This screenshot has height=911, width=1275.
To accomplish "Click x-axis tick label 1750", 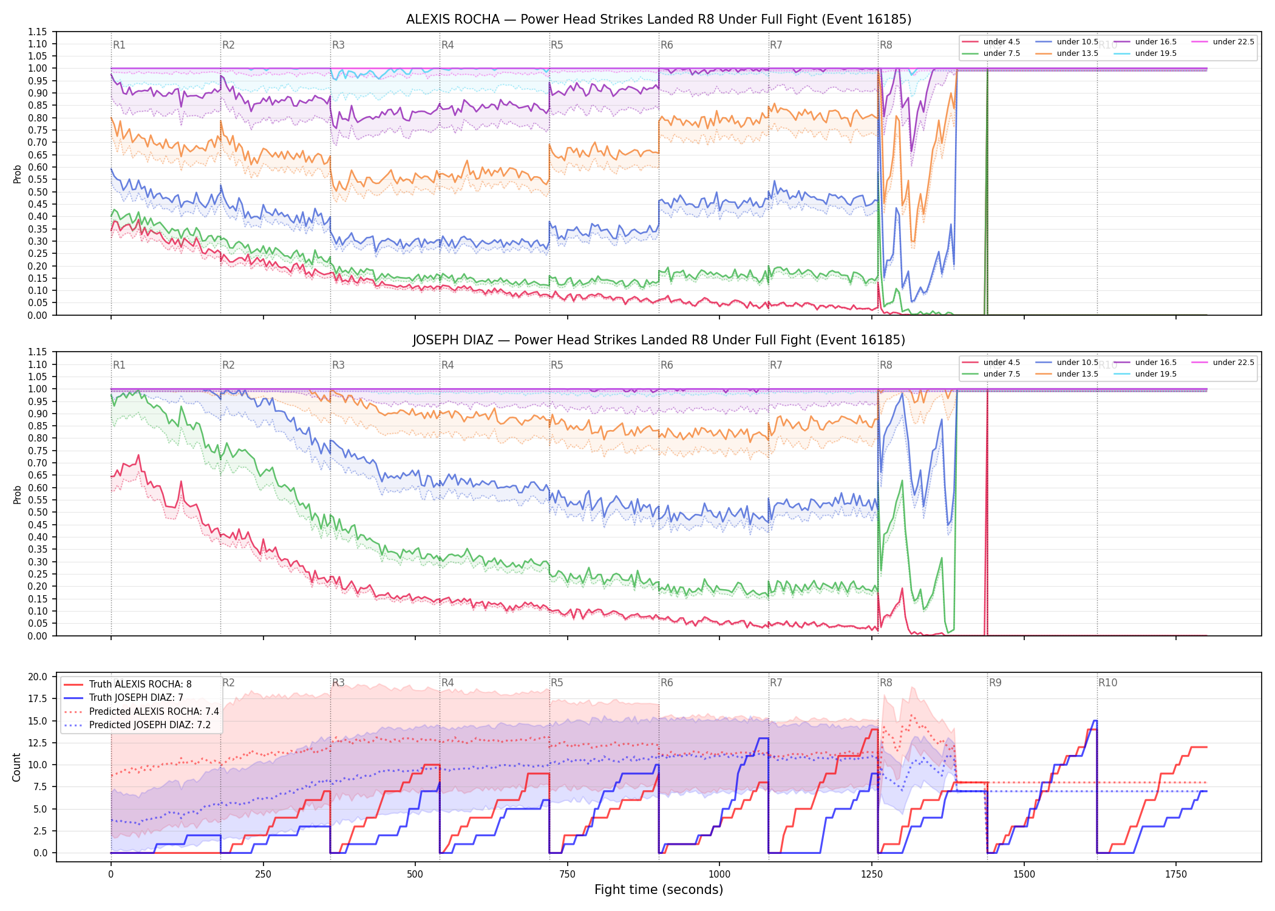I will click(1176, 875).
